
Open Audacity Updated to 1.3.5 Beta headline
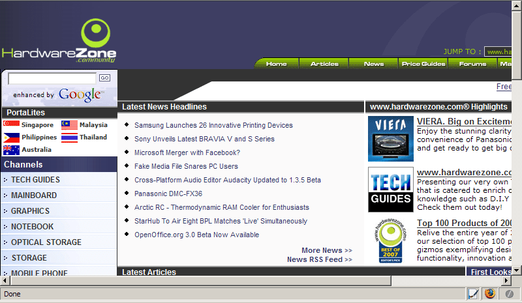coord(227,180)
